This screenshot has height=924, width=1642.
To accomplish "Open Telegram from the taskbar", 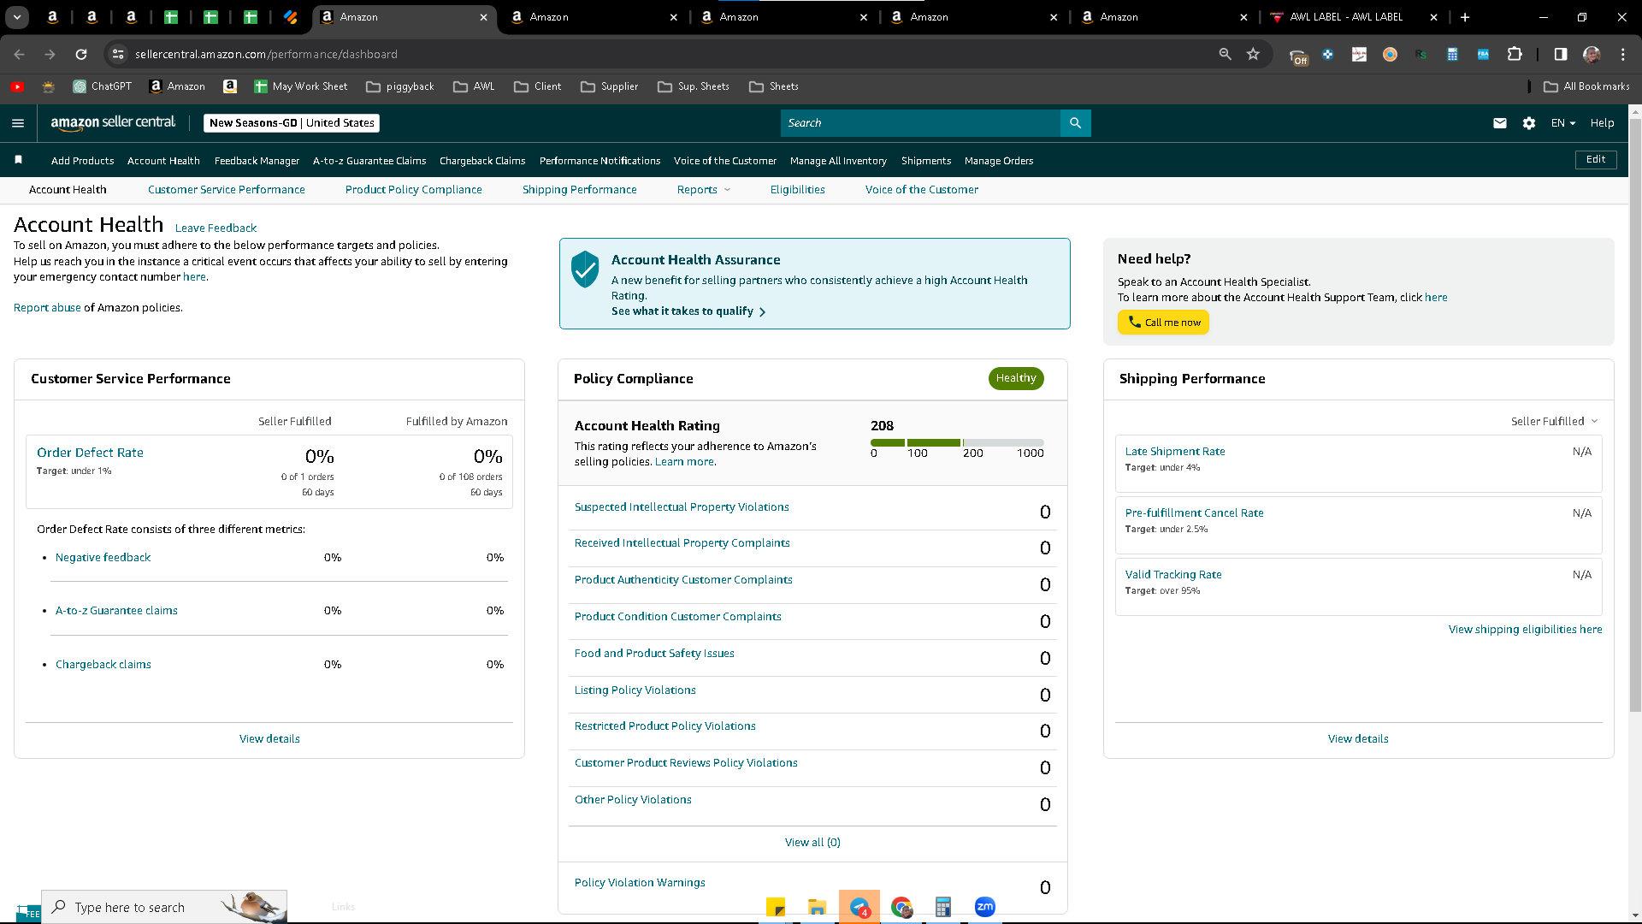I will click(859, 907).
